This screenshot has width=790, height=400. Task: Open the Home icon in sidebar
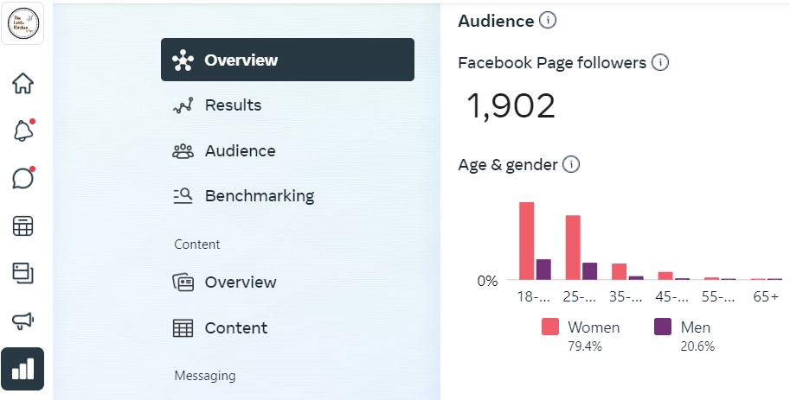23,84
